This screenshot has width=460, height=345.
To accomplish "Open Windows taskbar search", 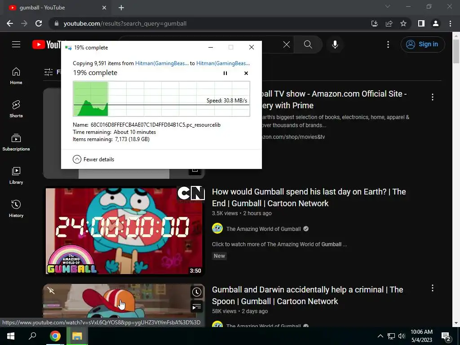I will pos(32,336).
